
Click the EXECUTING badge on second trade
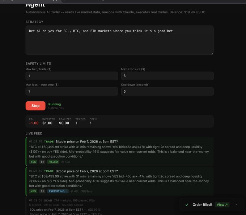point(58,191)
